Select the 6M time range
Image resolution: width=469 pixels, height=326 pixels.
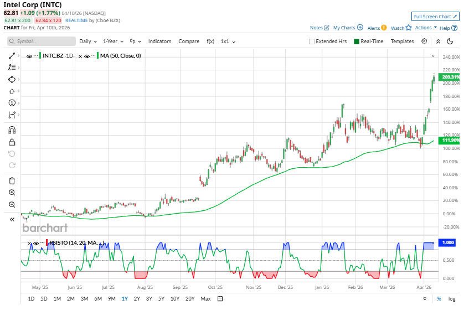(97, 299)
